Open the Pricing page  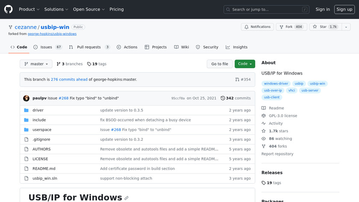(117, 9)
